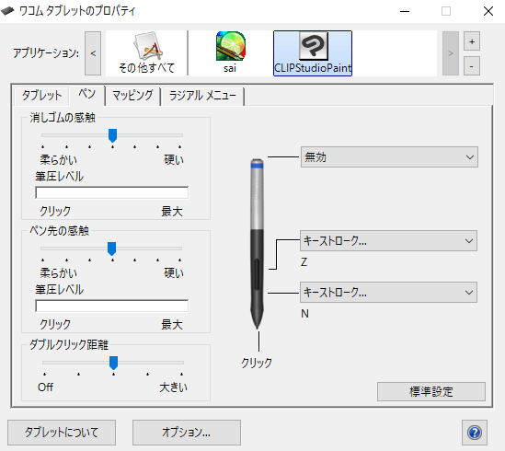The height and width of the screenshot is (451, 505).
Task: Switch to the ペン tab
Action: (87, 95)
